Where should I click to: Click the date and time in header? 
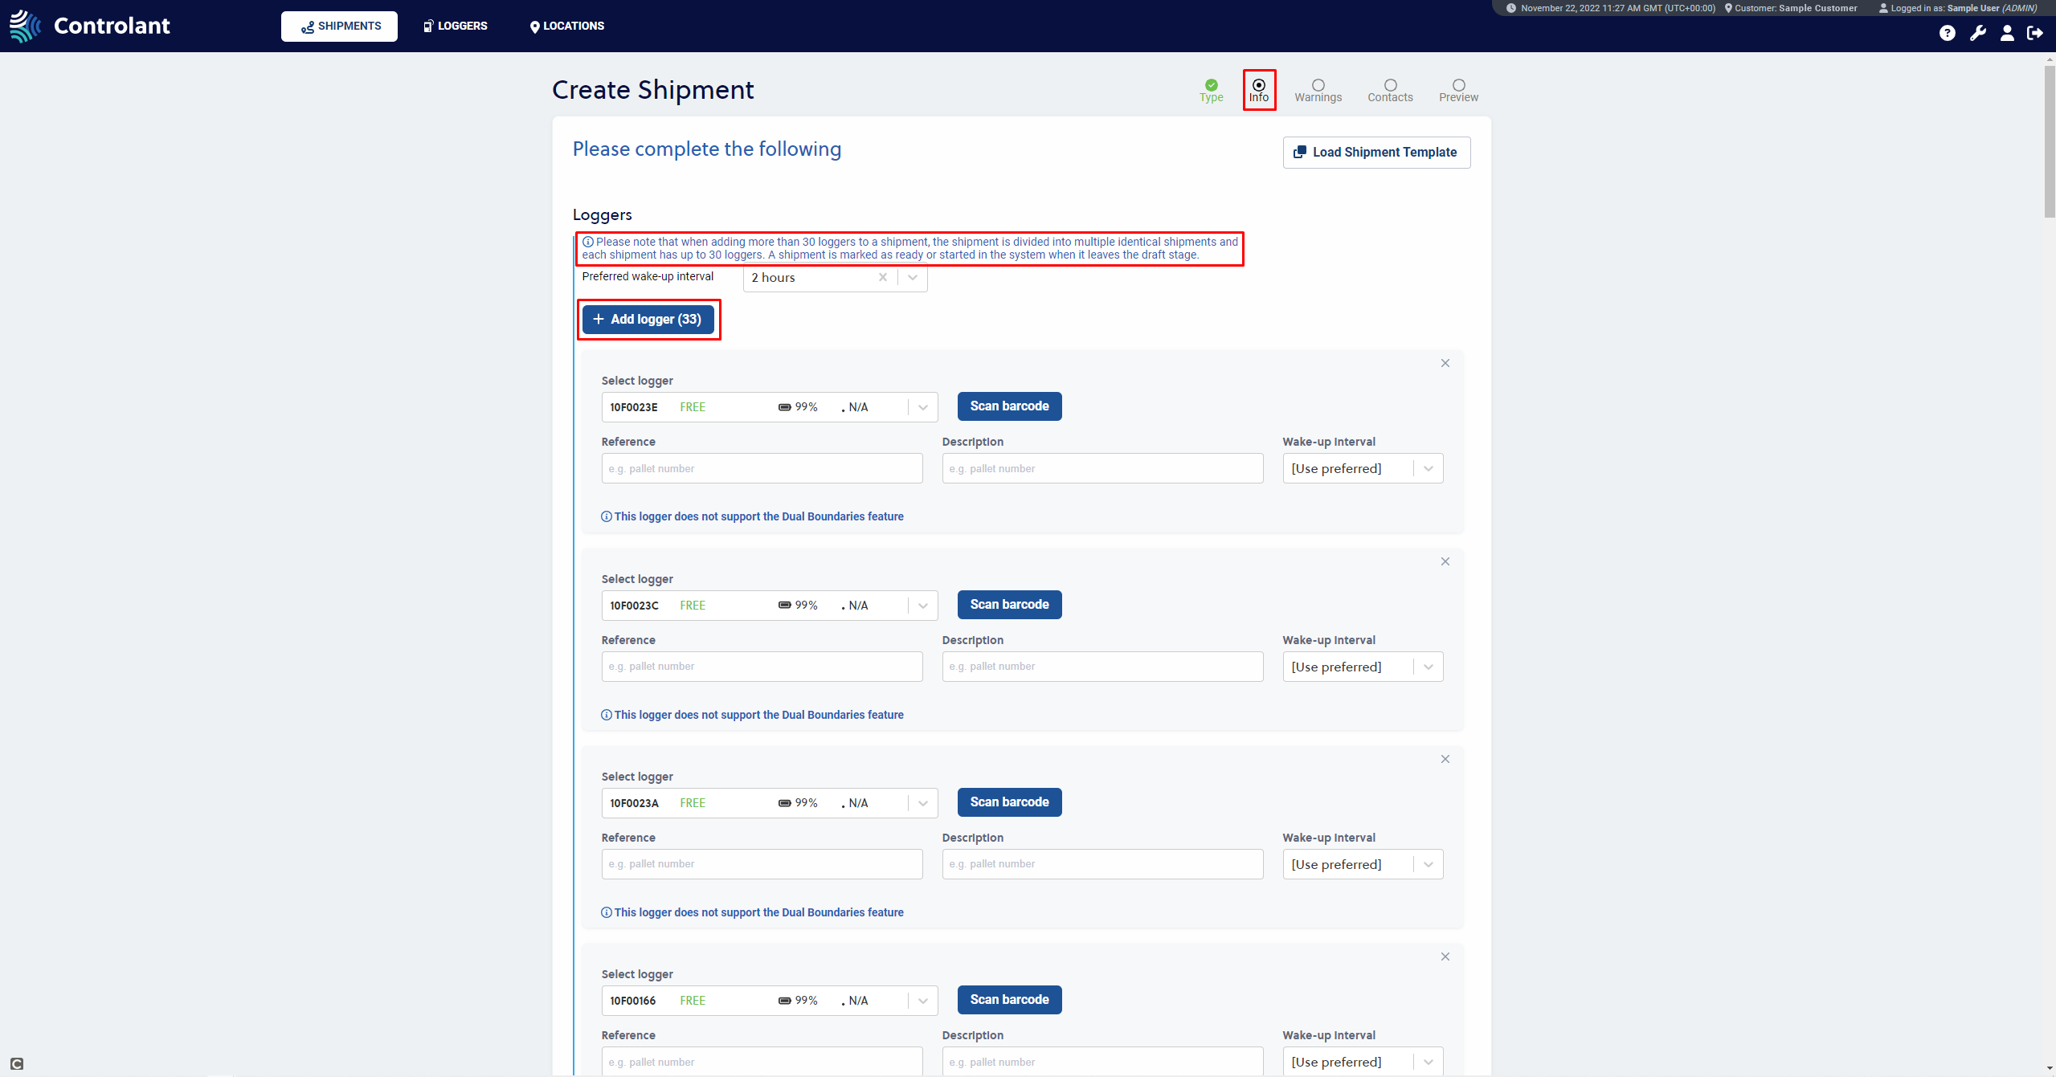coord(1617,8)
